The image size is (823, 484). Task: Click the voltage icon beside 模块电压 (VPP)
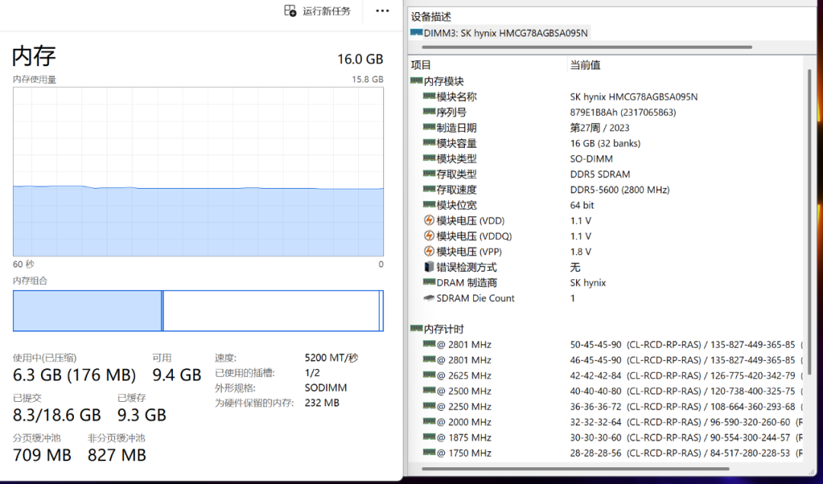429,251
